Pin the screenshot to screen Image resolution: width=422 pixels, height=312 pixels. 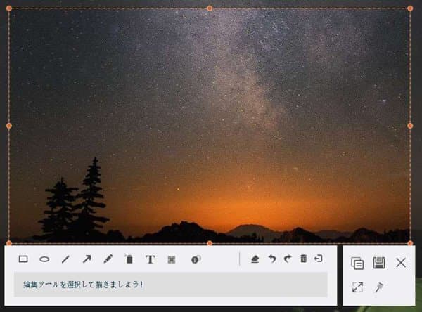coord(379,287)
